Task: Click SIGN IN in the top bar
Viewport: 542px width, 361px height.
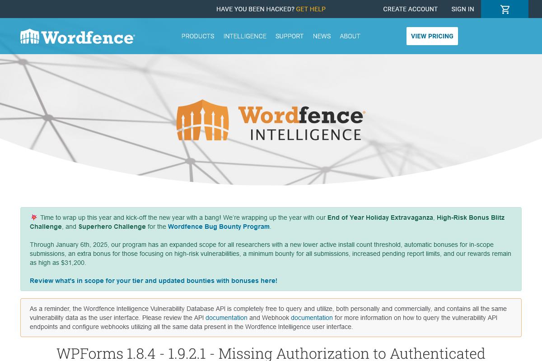Action: (x=463, y=9)
